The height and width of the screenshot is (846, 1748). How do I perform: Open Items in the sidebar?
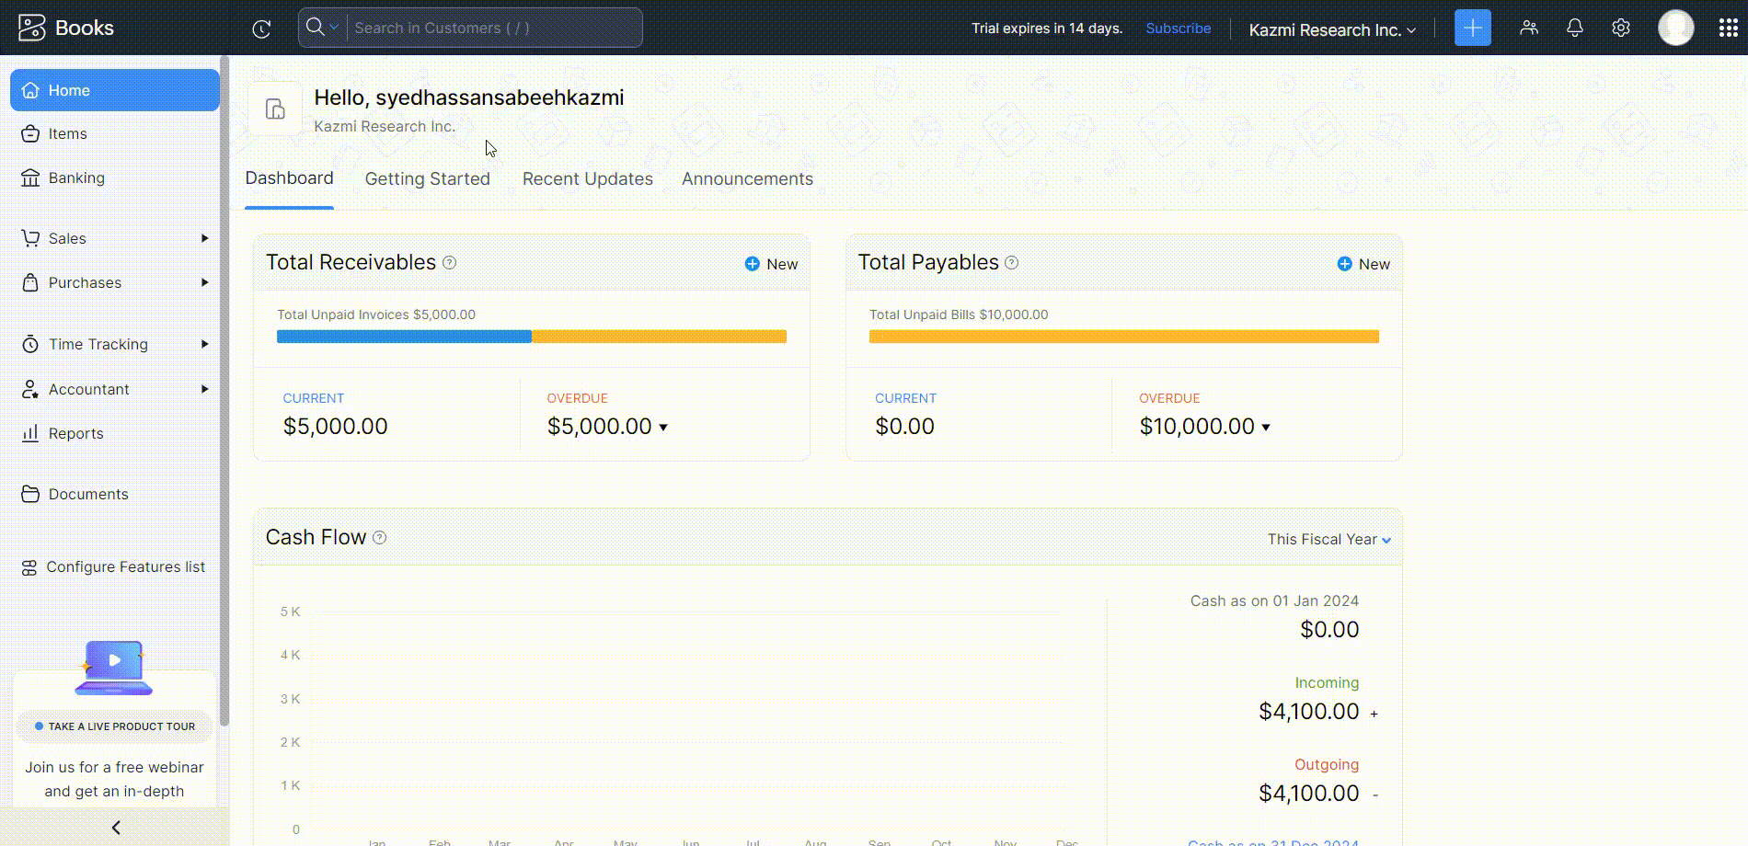tap(115, 133)
